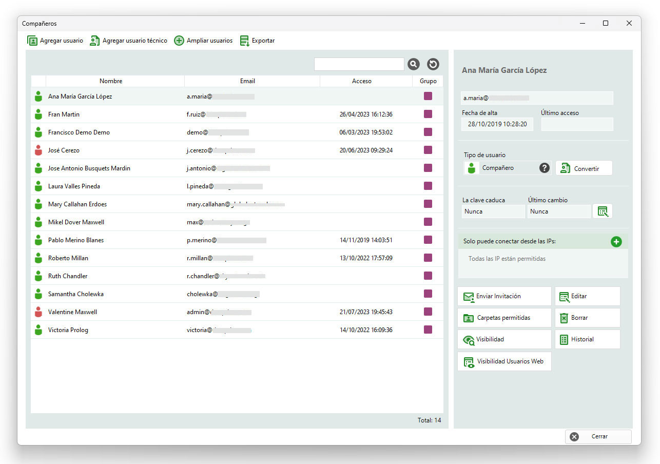The width and height of the screenshot is (660, 464).
Task: Click the refresh list circular arrow icon
Action: click(433, 64)
